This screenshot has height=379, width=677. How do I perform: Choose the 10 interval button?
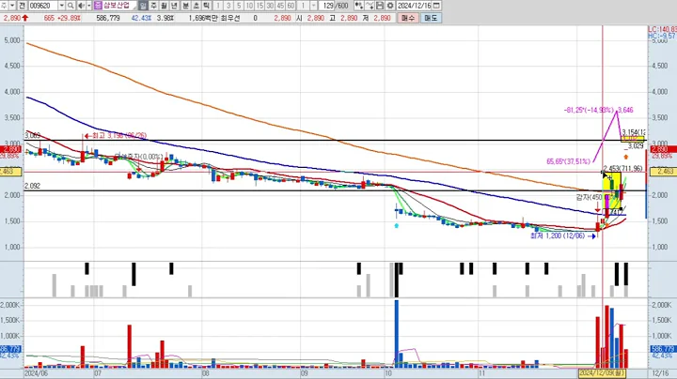pyautogui.click(x=249, y=6)
